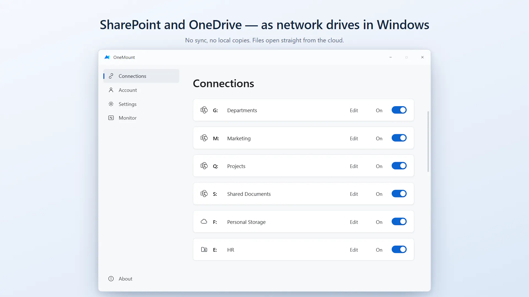The image size is (529, 297).
Task: Click the OneMount title text
Action: pyautogui.click(x=124, y=57)
